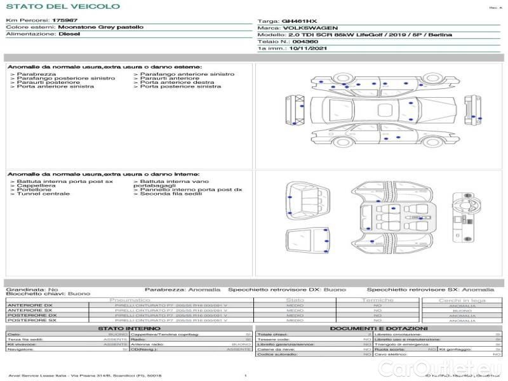Click the "STATO INTERNO" section header
Image resolution: width=508 pixels, height=381 pixels.
click(x=130, y=328)
